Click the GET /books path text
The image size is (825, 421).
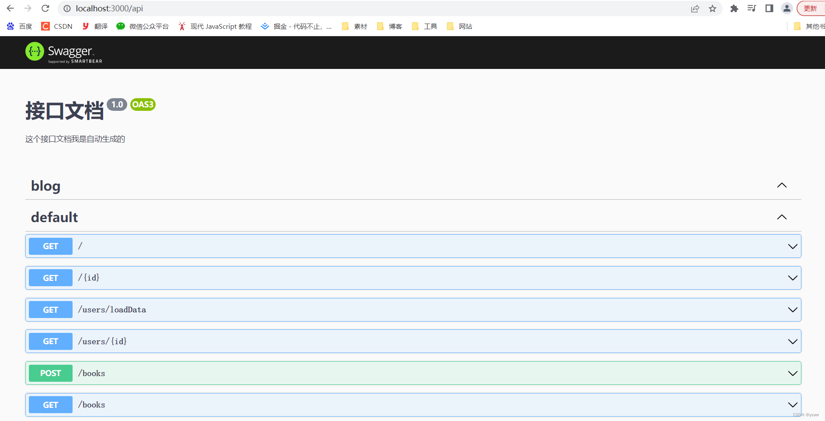91,405
